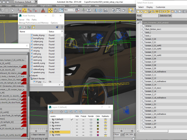Click Add Selected Objects to layer icon
The height and width of the screenshot is (140, 187).
coord(61,112)
